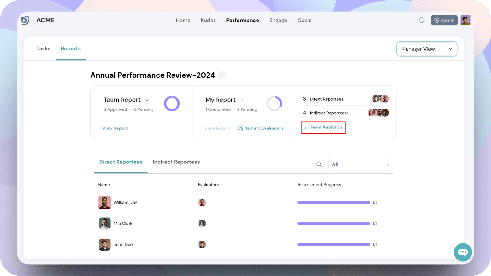Open the Engage menu

[x=278, y=20]
